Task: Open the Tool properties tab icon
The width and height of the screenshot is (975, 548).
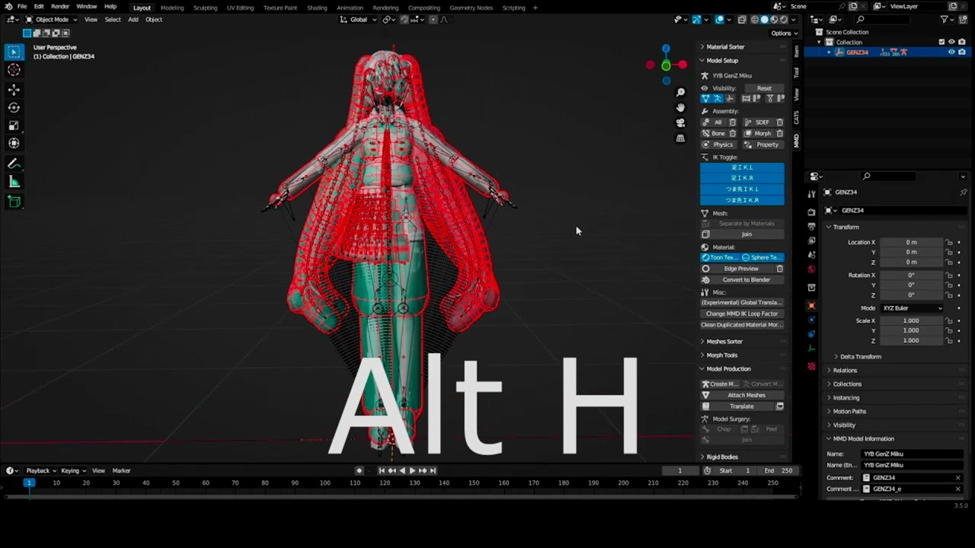Action: pos(811,194)
